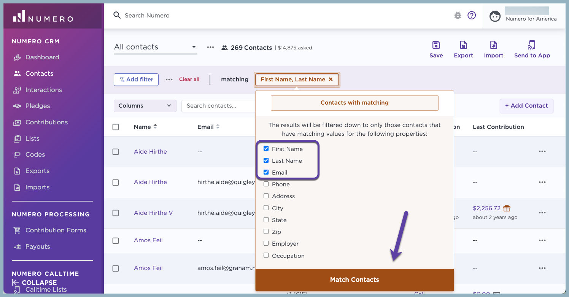Screen dimensions: 569x297
Task: Open the Aide Hirthe V contact link
Action: pos(153,213)
